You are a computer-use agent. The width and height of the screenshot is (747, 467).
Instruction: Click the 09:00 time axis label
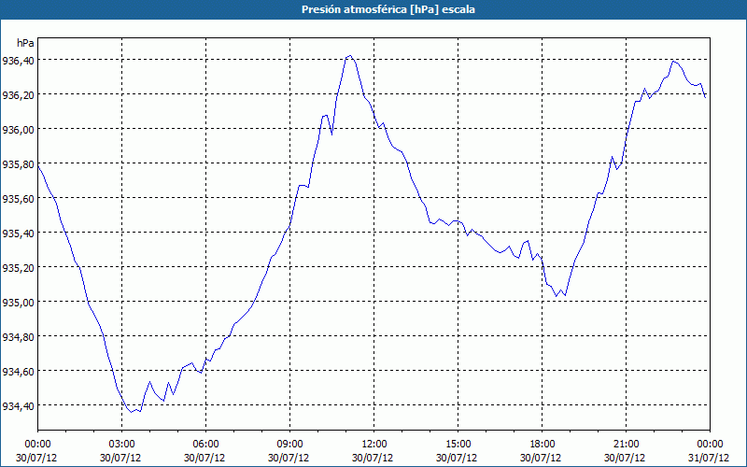coord(290,444)
